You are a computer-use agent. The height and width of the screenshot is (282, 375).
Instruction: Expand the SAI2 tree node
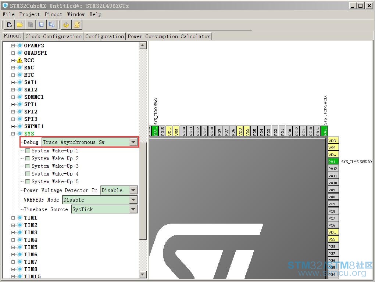(13, 90)
